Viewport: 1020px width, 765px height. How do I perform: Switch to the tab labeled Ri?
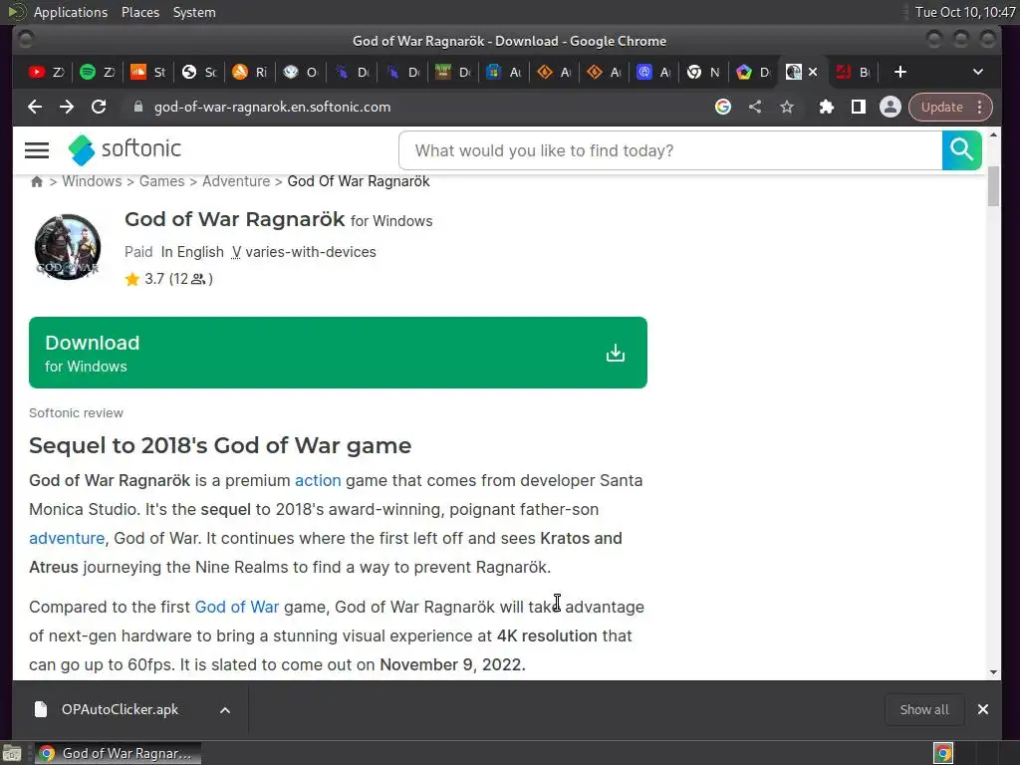pyautogui.click(x=249, y=72)
